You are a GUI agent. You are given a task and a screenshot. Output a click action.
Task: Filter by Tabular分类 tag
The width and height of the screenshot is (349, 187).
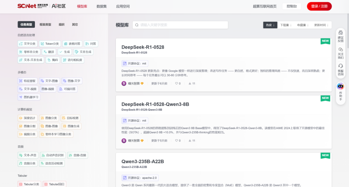[29, 184]
